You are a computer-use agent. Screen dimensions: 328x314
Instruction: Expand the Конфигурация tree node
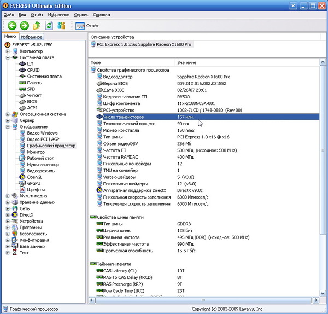tap(8, 240)
